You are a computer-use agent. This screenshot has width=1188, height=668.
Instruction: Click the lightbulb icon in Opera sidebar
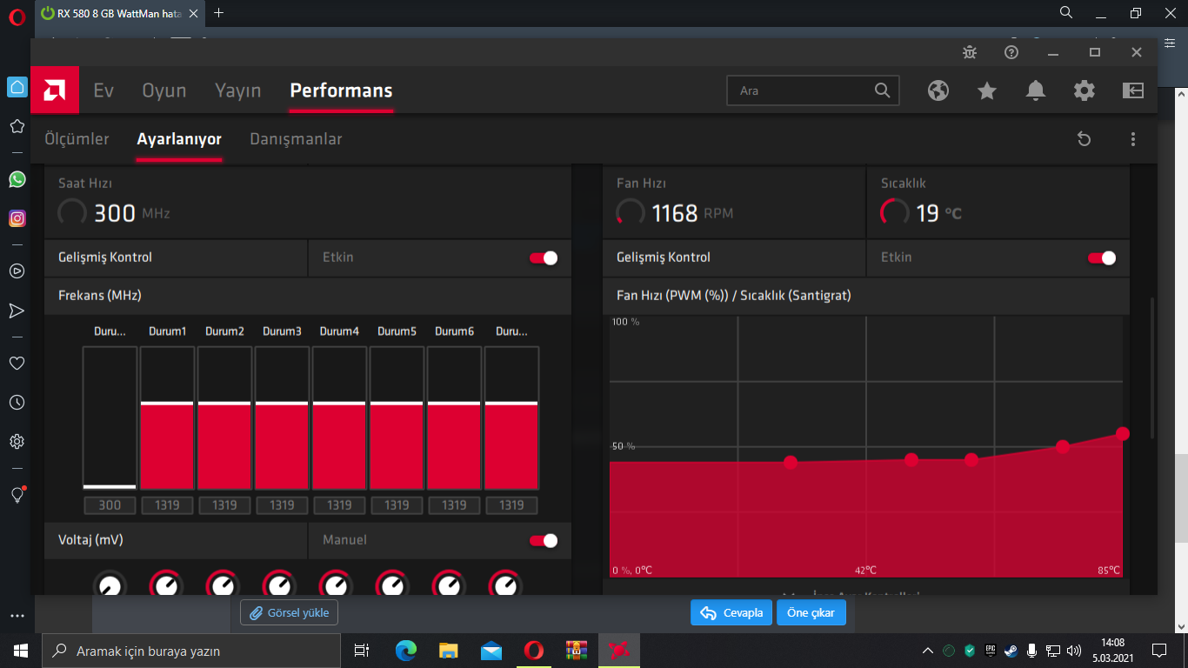[x=17, y=494]
